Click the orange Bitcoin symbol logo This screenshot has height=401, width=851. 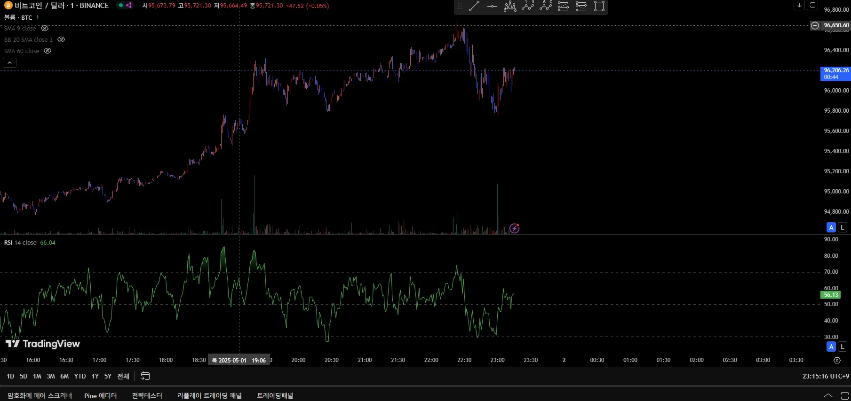[x=8, y=6]
